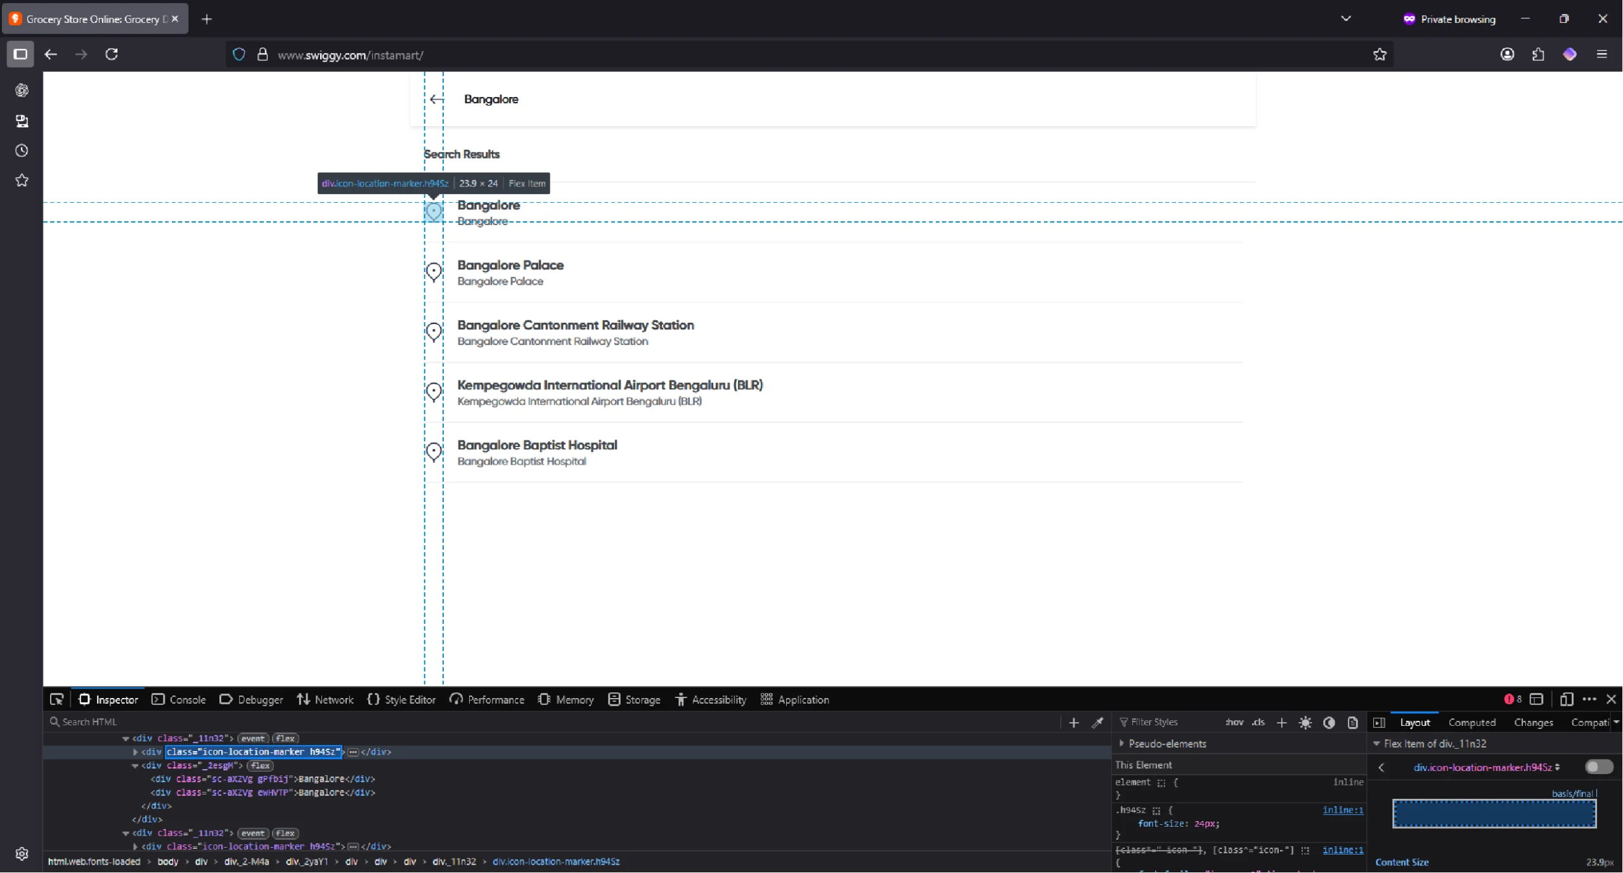Grab a color with the eyedropper icon

pyautogui.click(x=1097, y=723)
